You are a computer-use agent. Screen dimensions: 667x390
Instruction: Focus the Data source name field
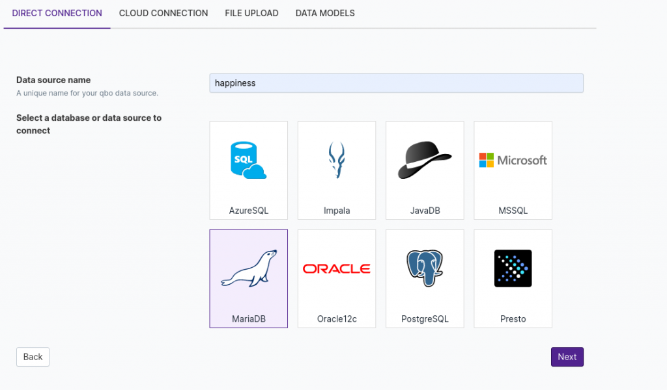[x=396, y=83]
